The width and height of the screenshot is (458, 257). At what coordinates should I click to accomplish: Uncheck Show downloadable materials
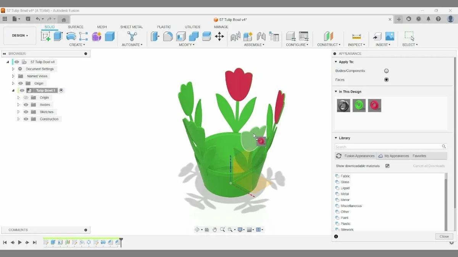point(387,166)
